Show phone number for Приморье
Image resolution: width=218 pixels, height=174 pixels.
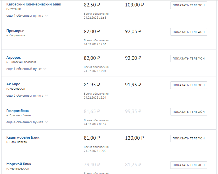188,32
